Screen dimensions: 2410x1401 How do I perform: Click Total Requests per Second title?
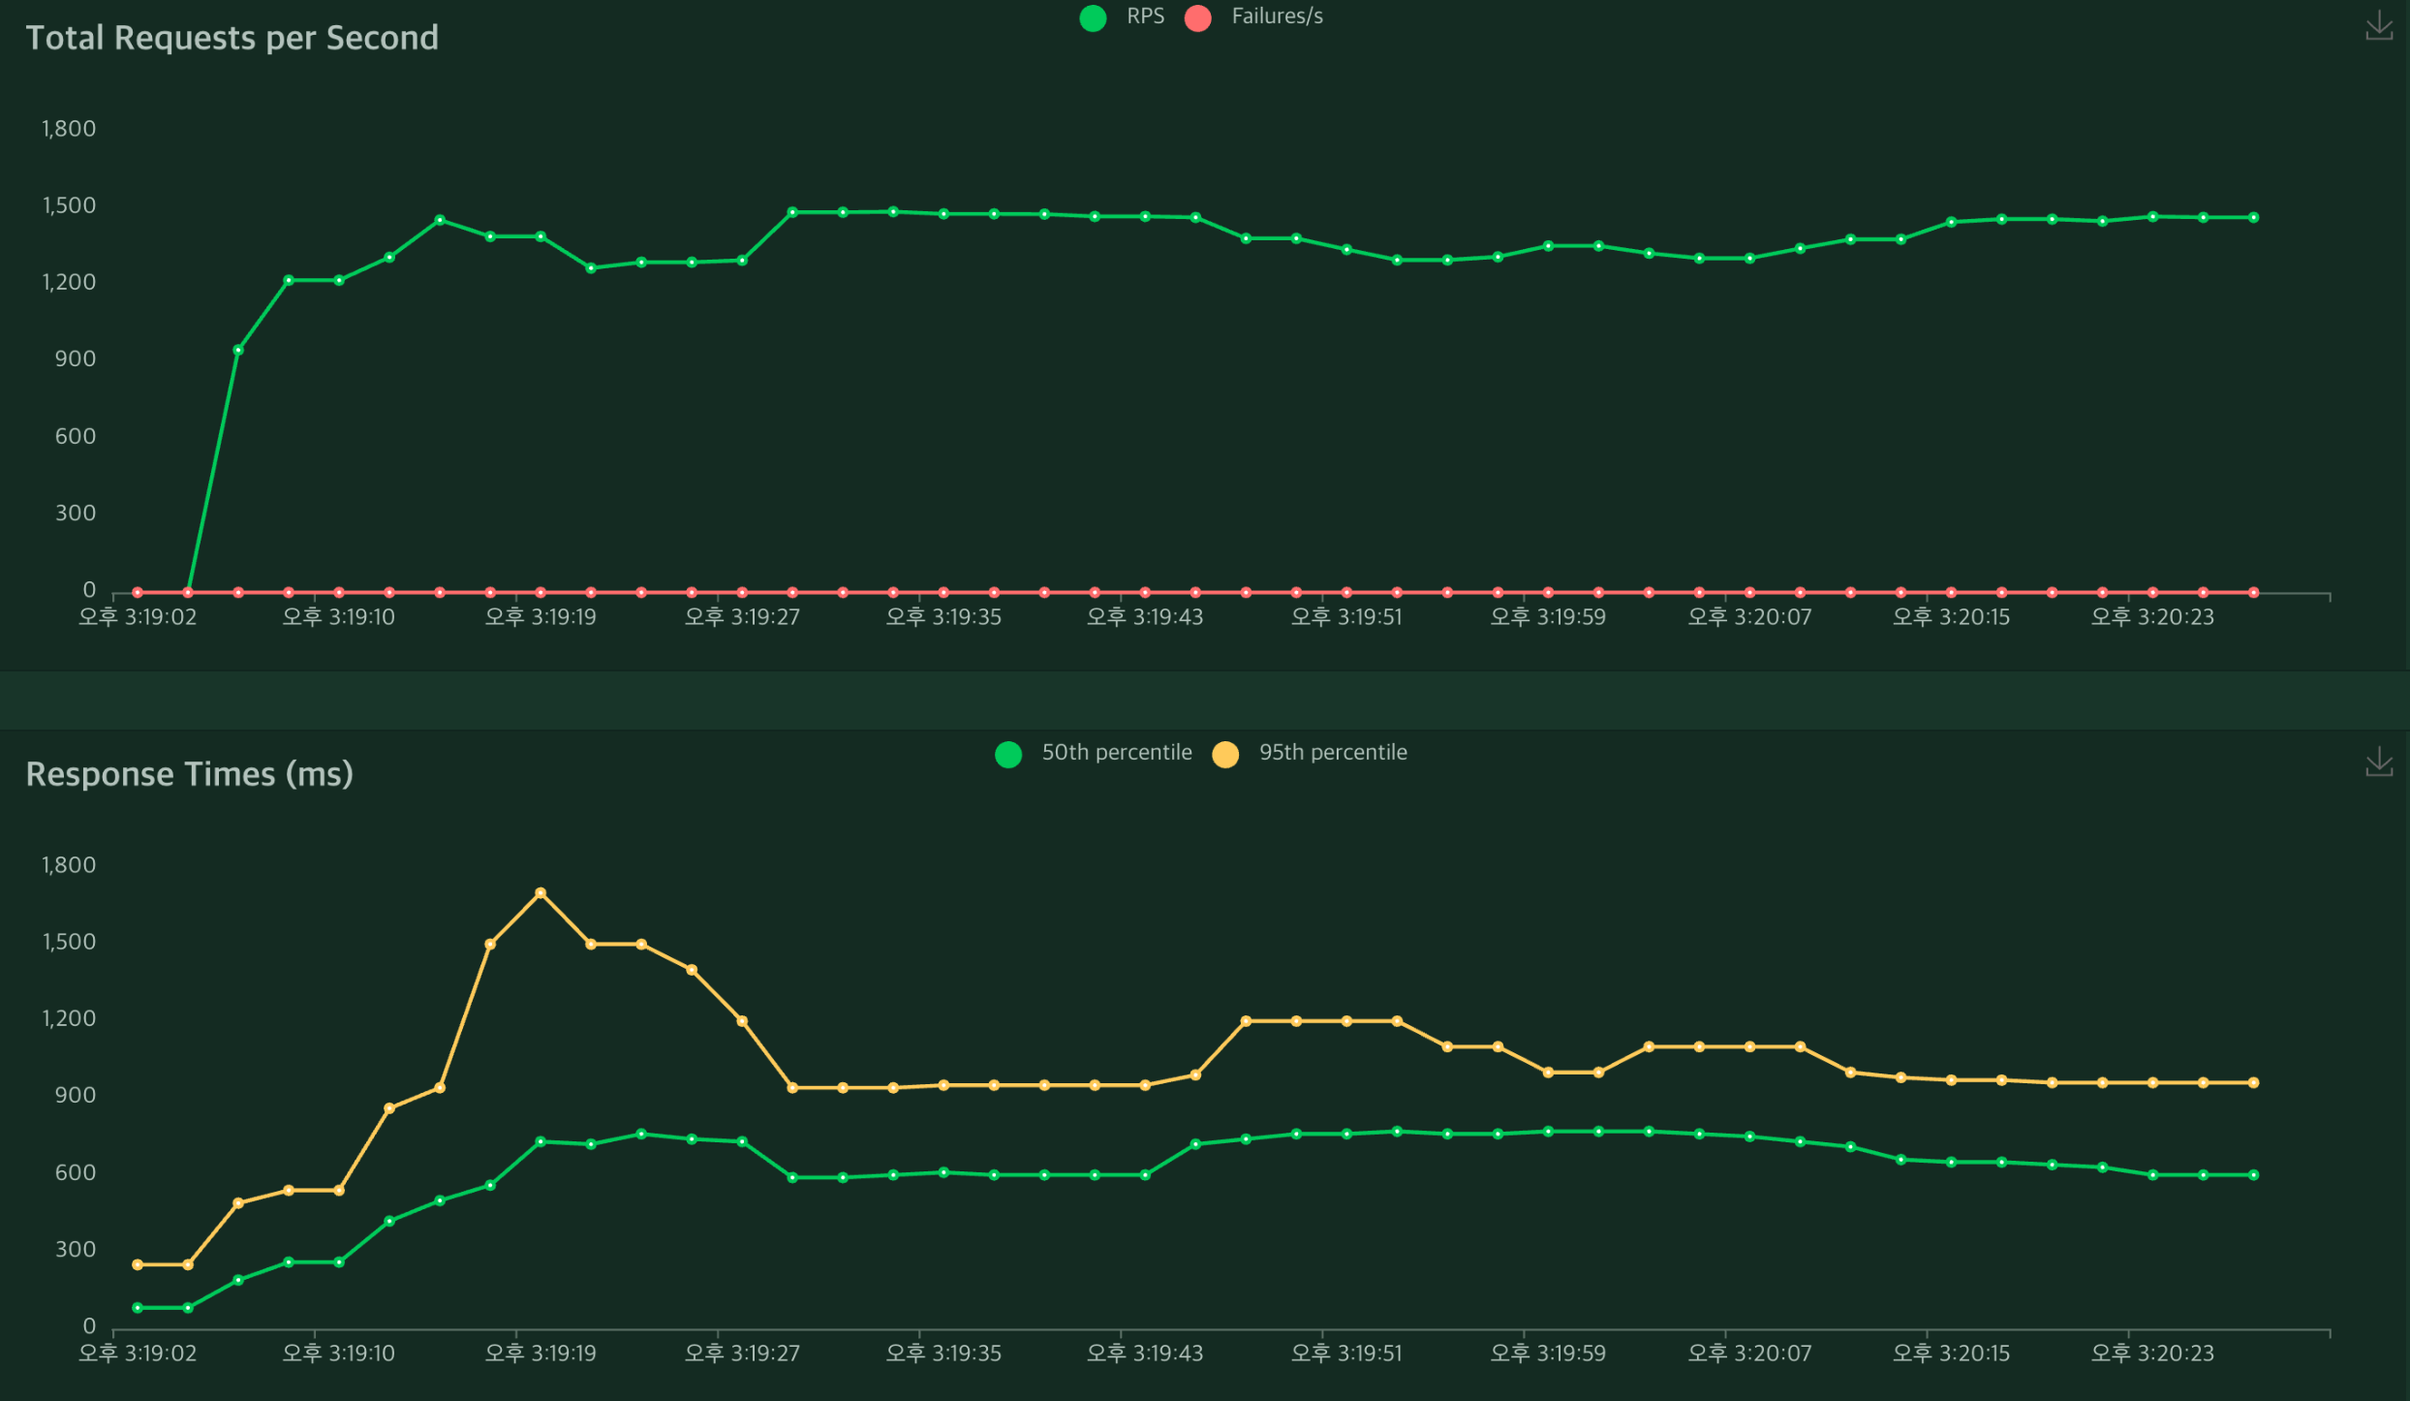232,38
